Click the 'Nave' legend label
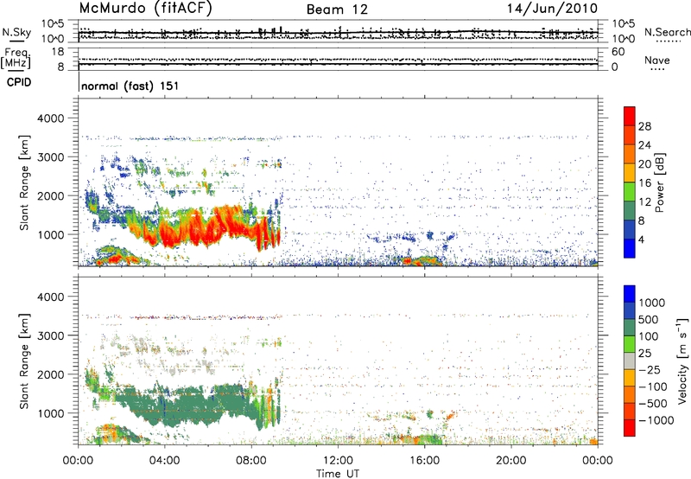This screenshot has height=479, width=691. click(657, 61)
